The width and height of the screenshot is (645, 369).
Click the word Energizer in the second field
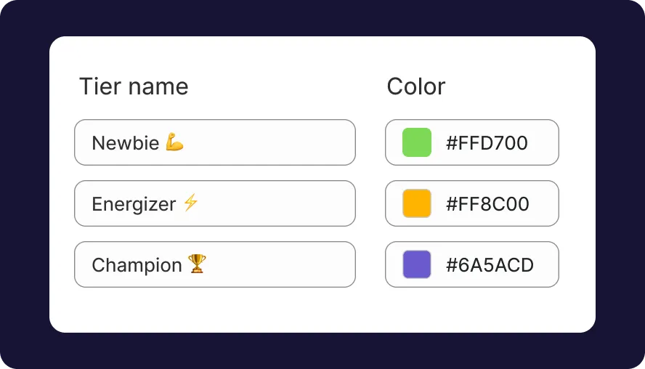pos(134,204)
